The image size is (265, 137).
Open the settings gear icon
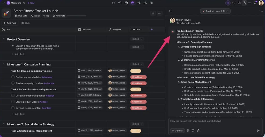pyautogui.click(x=239, y=3)
